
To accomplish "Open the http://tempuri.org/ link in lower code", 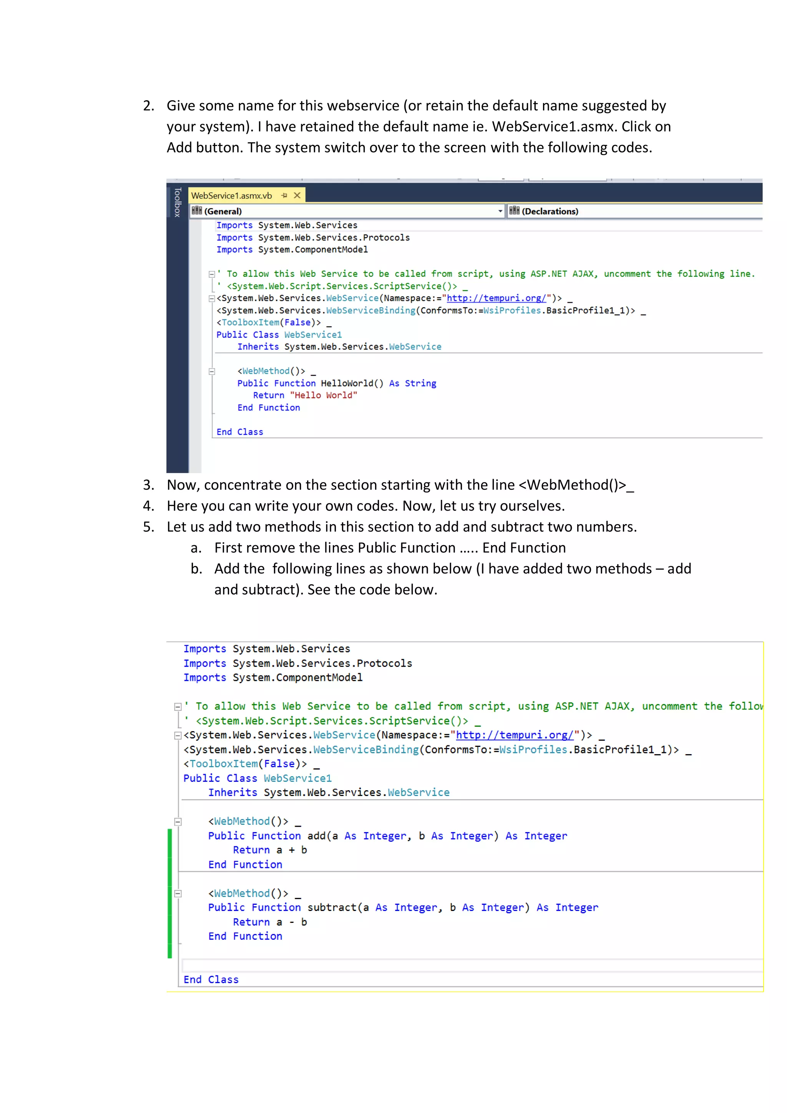I will click(515, 735).
